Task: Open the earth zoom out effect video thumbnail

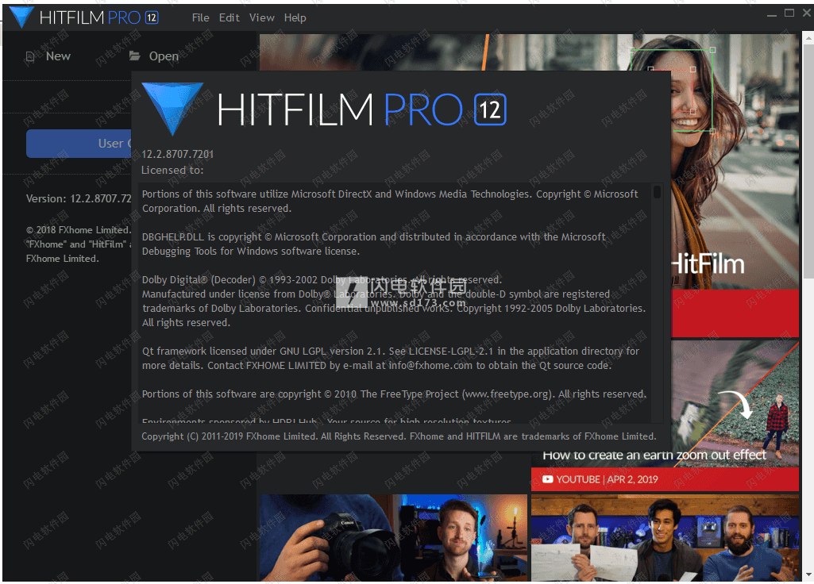Action: (735, 402)
